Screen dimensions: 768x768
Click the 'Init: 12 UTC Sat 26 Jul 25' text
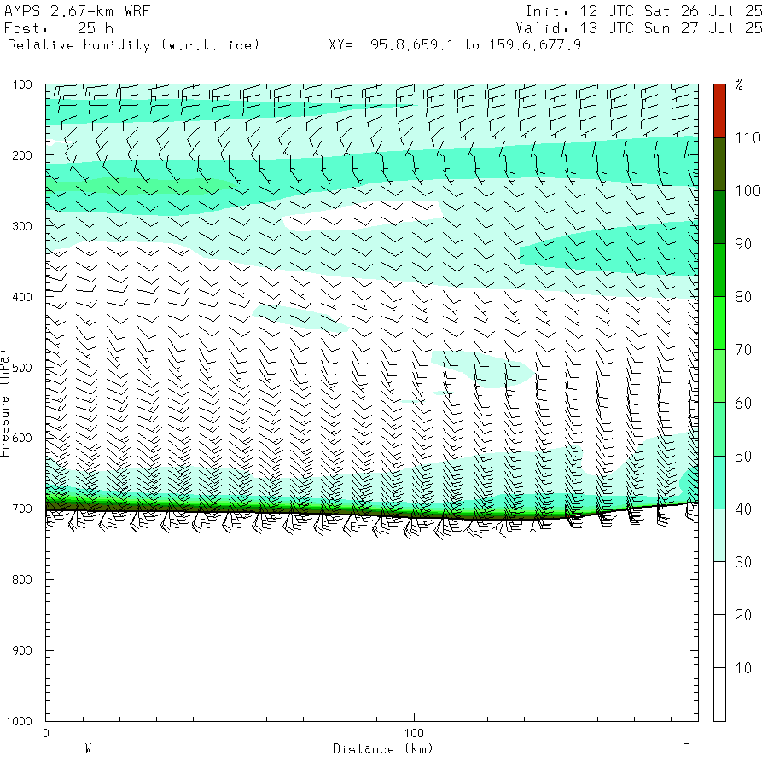pos(643,11)
